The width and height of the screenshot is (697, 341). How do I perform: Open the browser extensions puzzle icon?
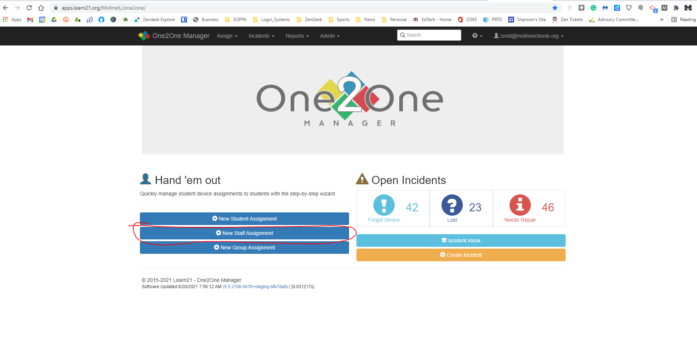[x=676, y=8]
